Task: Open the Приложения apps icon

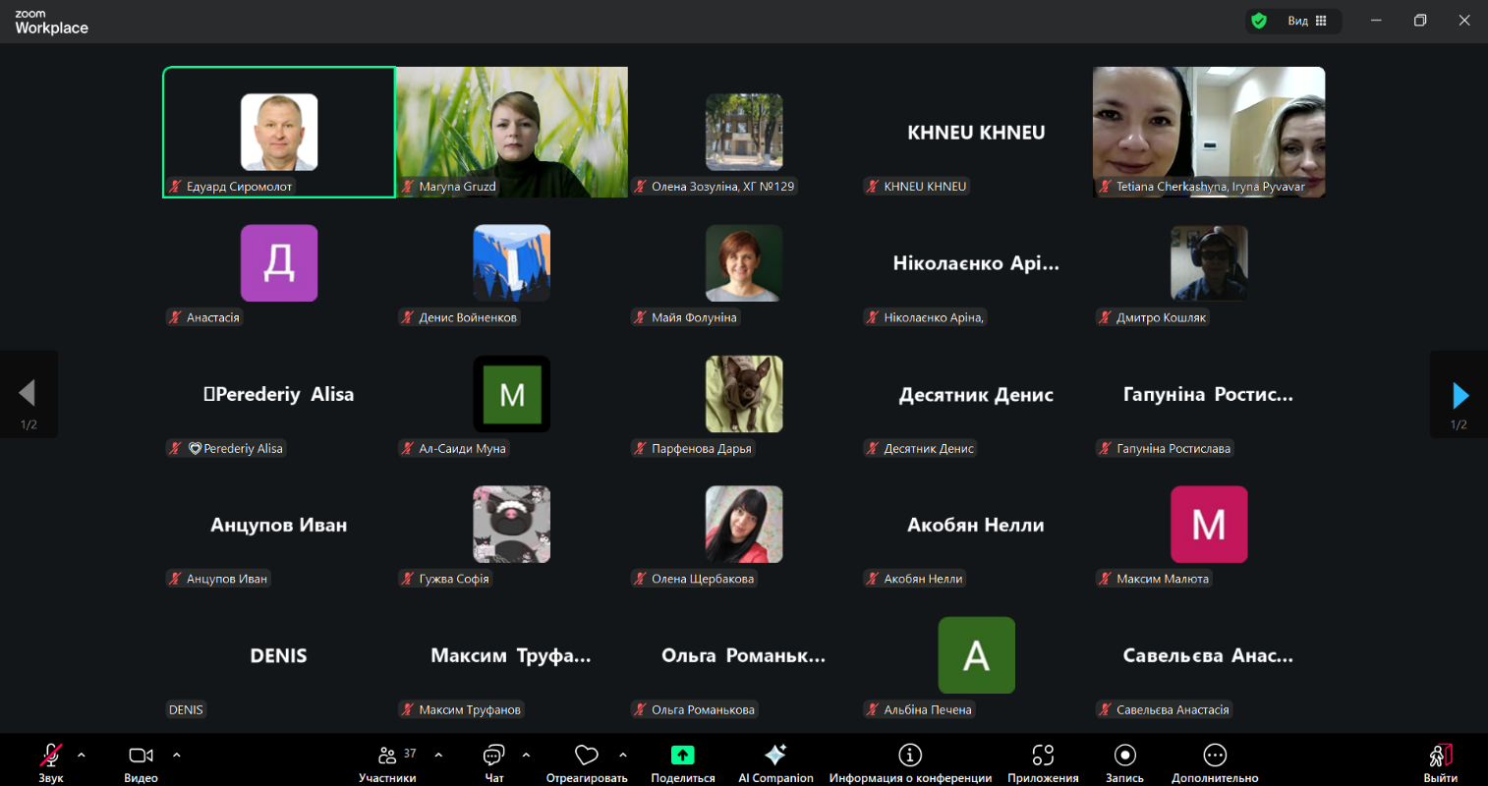Action: (x=1043, y=756)
